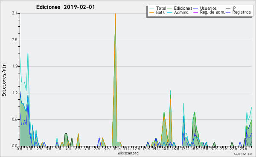Viewport: 256px width, 157px height.
Task: Open the wikiscan.org link
Action: tap(128, 153)
